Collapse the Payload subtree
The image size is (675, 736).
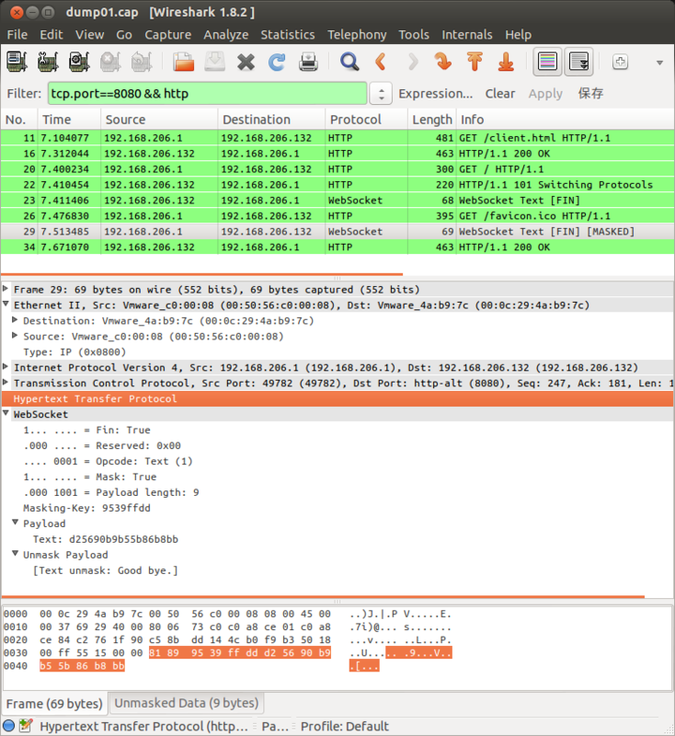click(x=15, y=523)
